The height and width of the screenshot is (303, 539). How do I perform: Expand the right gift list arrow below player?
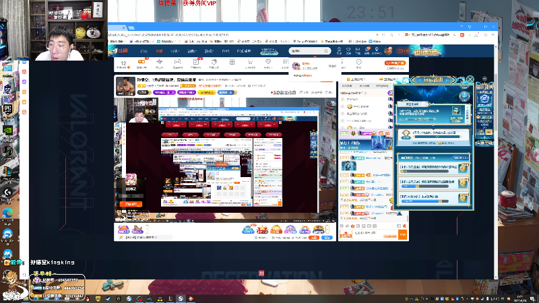[x=327, y=229]
